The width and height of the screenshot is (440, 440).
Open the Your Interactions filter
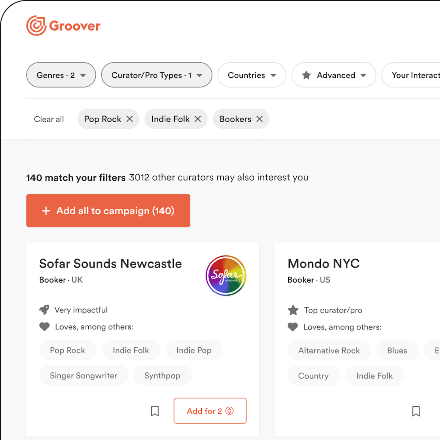(411, 75)
